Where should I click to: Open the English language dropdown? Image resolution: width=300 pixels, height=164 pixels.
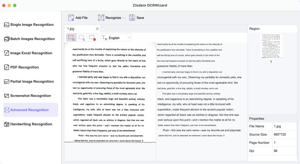pyautogui.click(x=116, y=38)
